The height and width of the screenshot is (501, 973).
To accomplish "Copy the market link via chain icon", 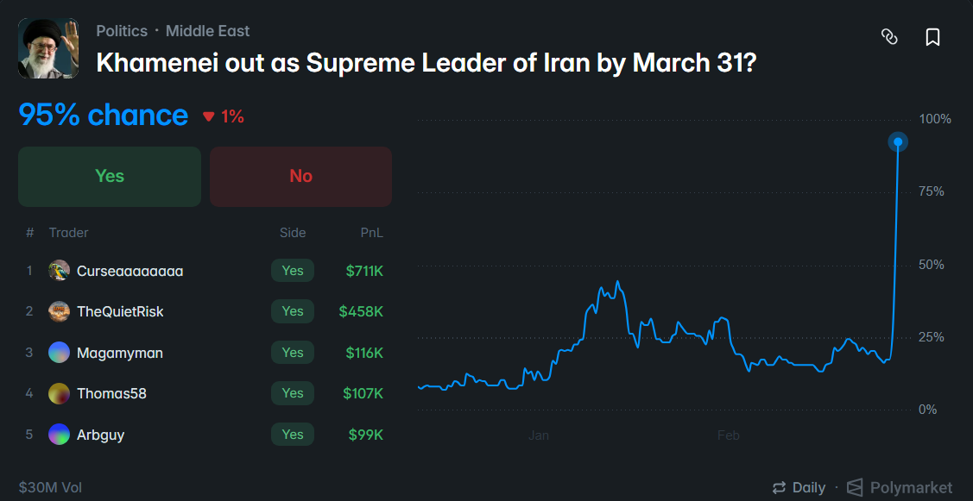I will (889, 37).
